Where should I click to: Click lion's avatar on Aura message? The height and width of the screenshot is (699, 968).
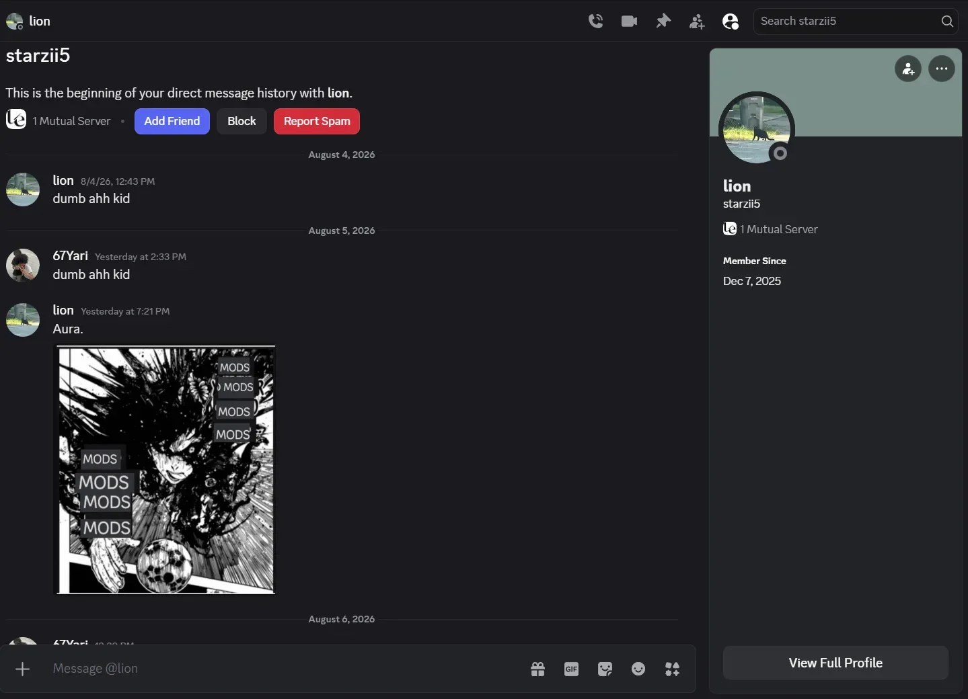click(x=23, y=319)
